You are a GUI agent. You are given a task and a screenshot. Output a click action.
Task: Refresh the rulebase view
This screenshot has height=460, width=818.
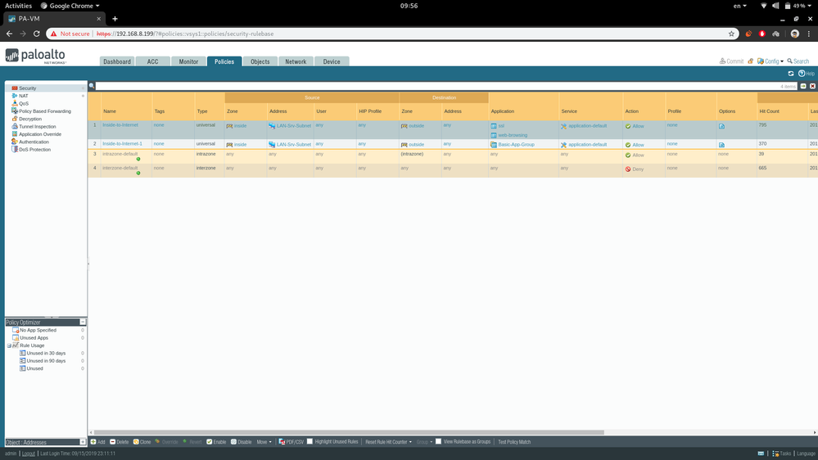(x=791, y=74)
